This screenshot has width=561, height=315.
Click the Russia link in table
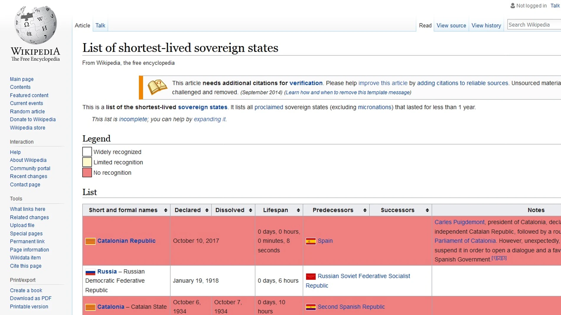107,271
